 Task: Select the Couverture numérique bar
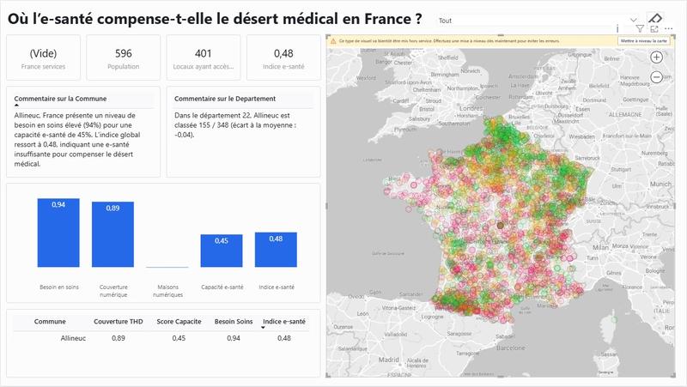[113, 234]
